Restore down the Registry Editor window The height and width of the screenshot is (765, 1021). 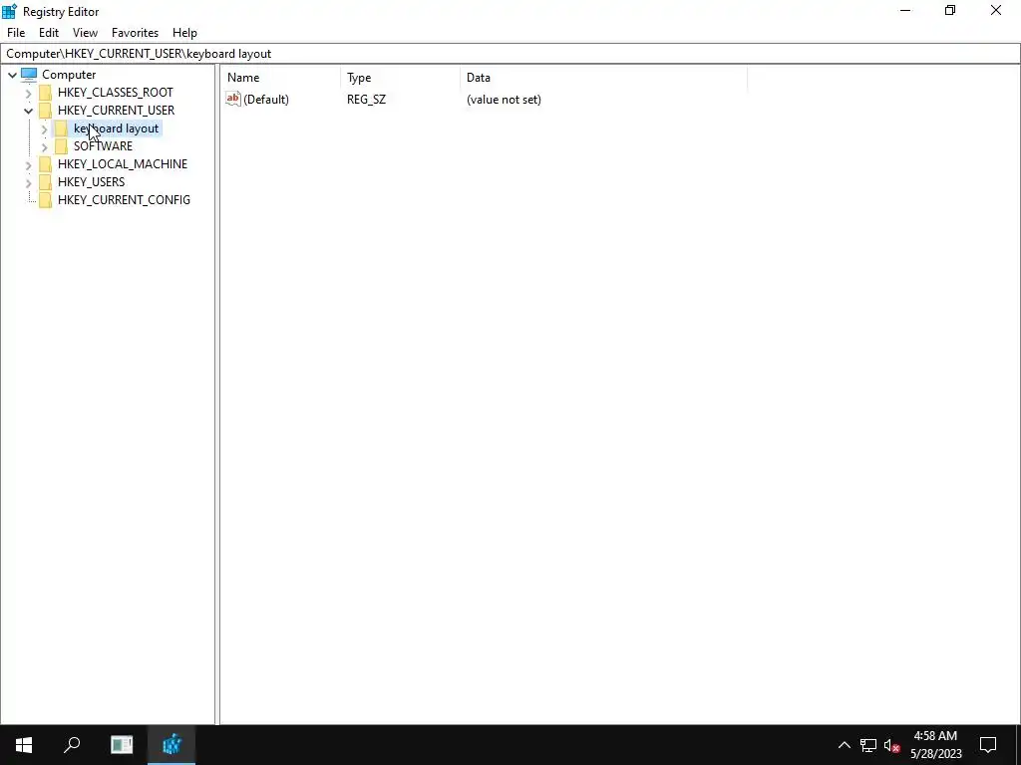click(x=950, y=10)
